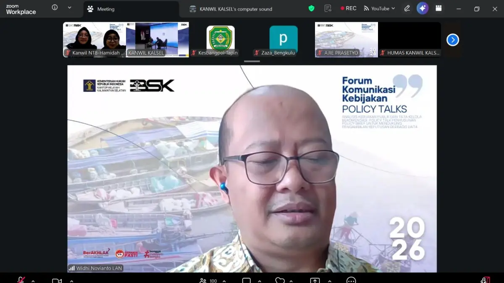Click the share screen icon
Viewport: 504px width, 283px height.
tap(315, 280)
